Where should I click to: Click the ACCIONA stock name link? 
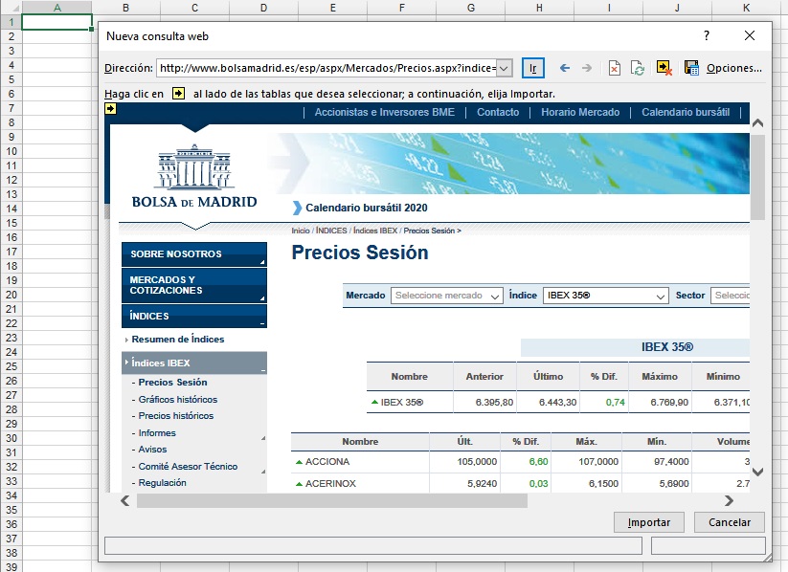point(327,461)
